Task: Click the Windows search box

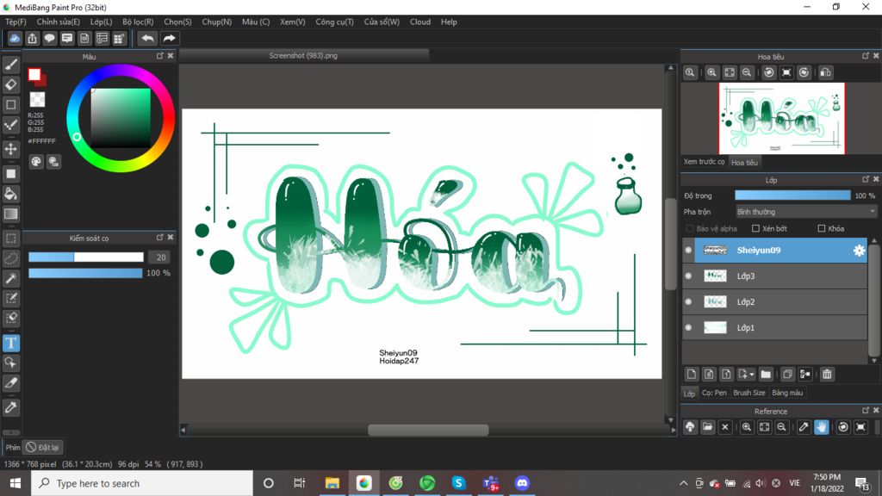Action: pyautogui.click(x=142, y=483)
